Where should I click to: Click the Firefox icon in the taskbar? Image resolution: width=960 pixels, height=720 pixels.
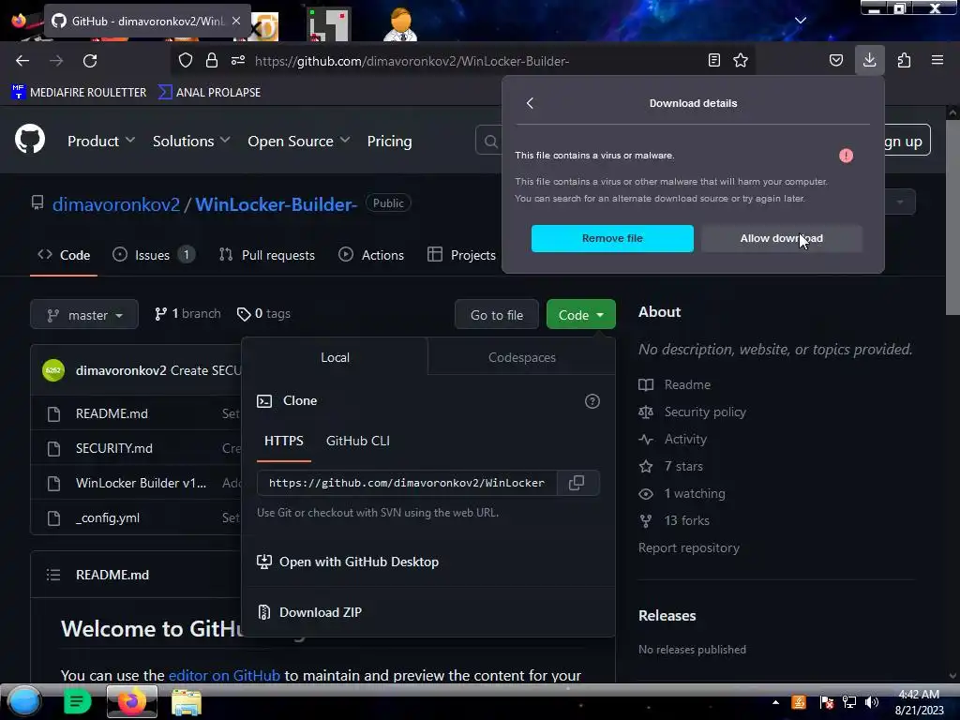tap(132, 701)
